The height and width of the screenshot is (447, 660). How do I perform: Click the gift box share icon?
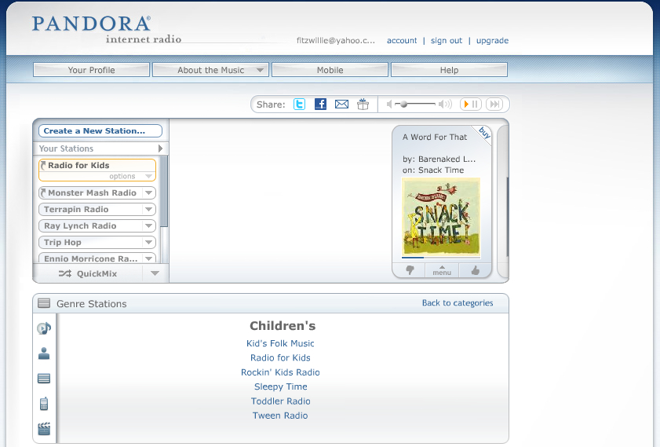point(363,104)
